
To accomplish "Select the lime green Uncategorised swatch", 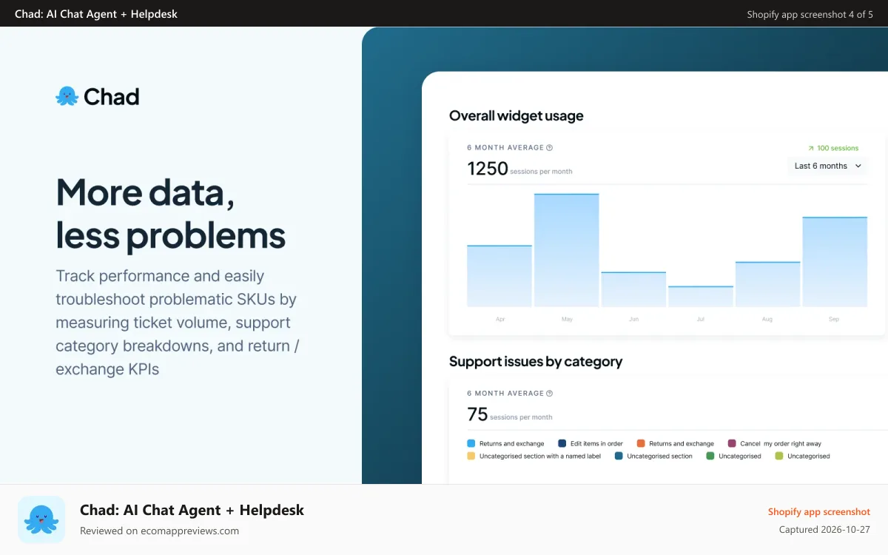I will (779, 456).
